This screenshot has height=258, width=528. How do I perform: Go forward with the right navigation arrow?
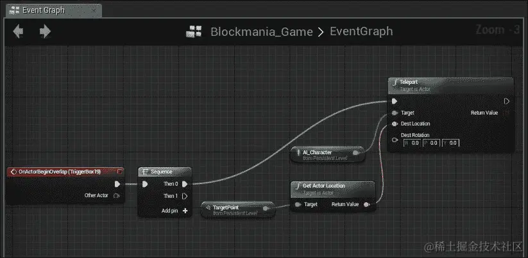tap(45, 31)
